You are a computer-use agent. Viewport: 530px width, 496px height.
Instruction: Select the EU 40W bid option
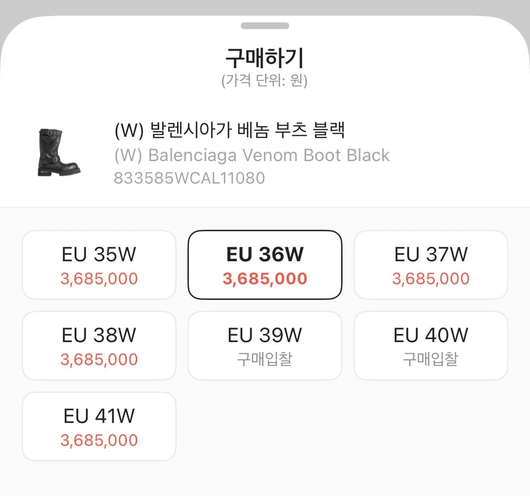pyautogui.click(x=430, y=345)
